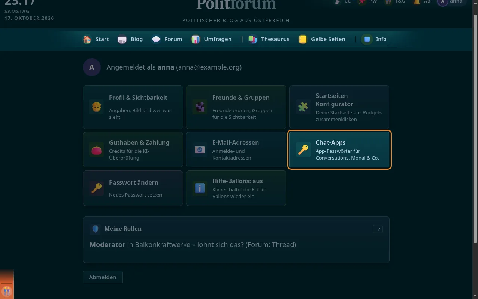Select the Blog menu item
Screen dimensions: 478x299
(137, 39)
